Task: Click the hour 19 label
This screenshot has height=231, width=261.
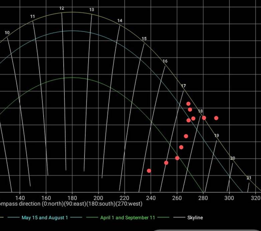Action: pyautogui.click(x=217, y=135)
